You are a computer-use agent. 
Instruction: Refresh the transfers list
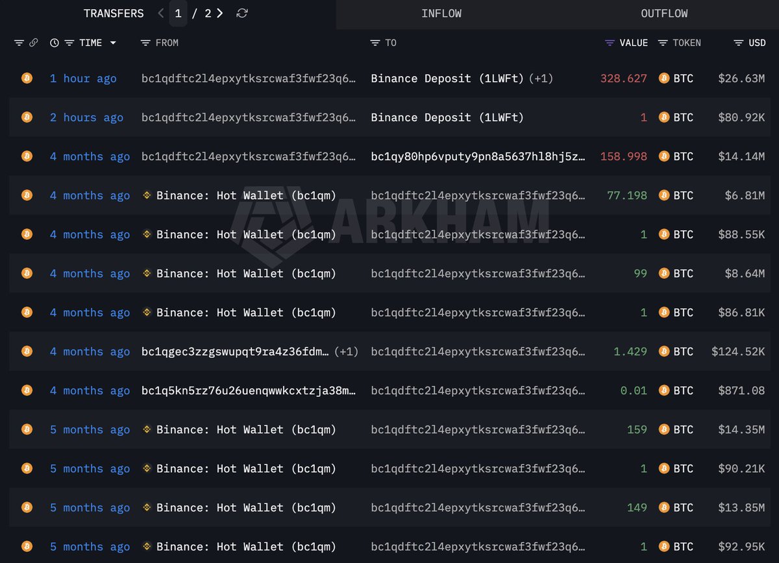[242, 13]
